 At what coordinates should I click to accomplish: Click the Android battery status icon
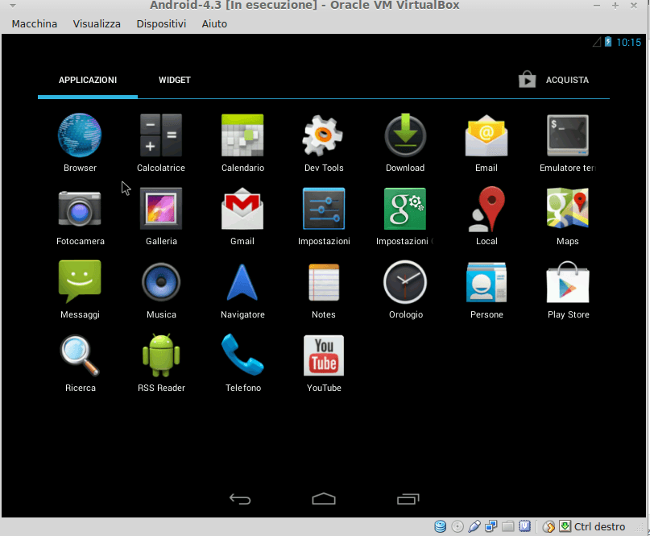pos(608,42)
